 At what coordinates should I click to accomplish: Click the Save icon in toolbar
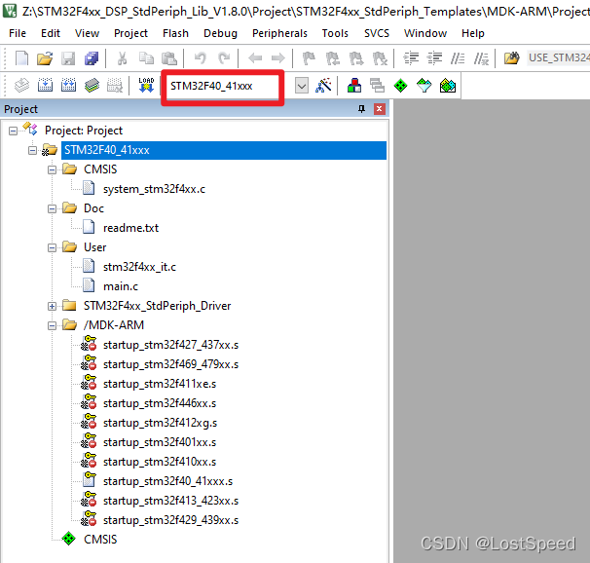tap(68, 58)
